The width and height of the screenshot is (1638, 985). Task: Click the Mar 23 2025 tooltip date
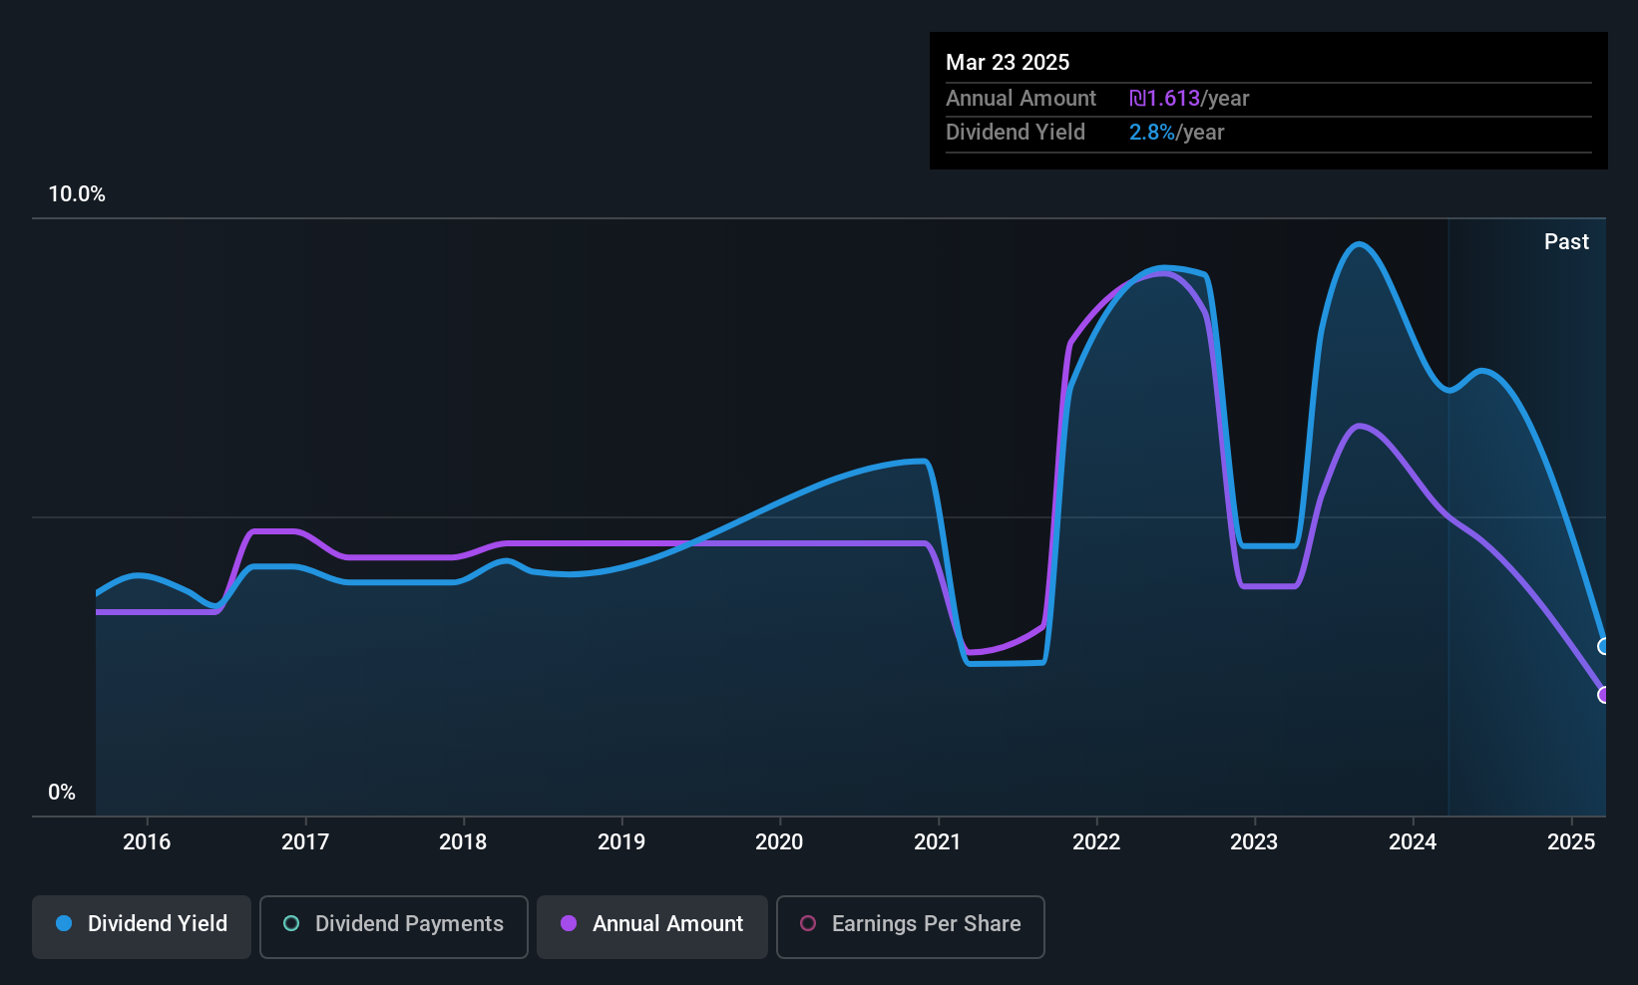[x=1008, y=63]
